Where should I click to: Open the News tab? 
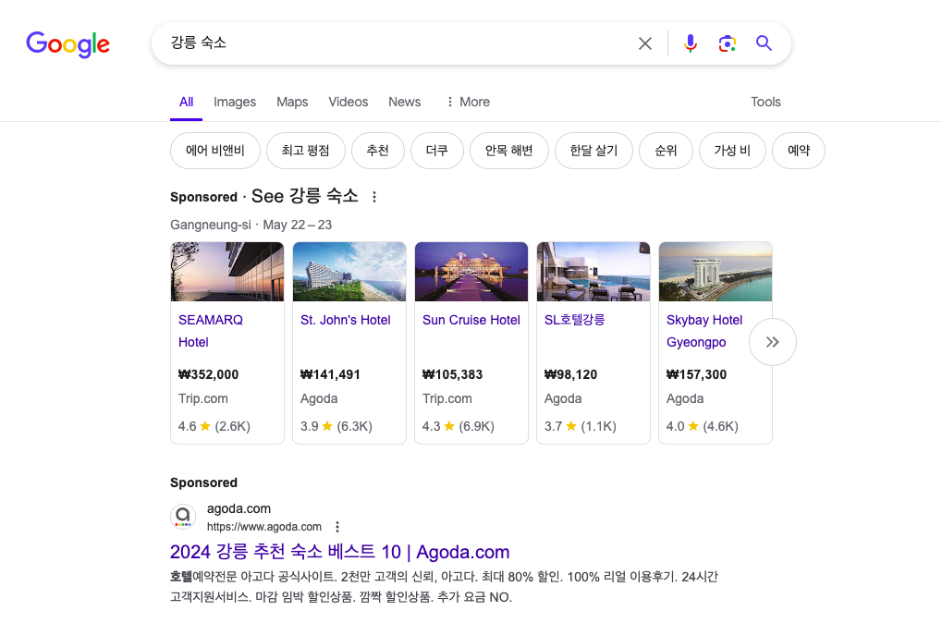click(404, 102)
